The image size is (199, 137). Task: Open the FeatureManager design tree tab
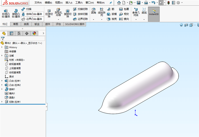coord(4,33)
